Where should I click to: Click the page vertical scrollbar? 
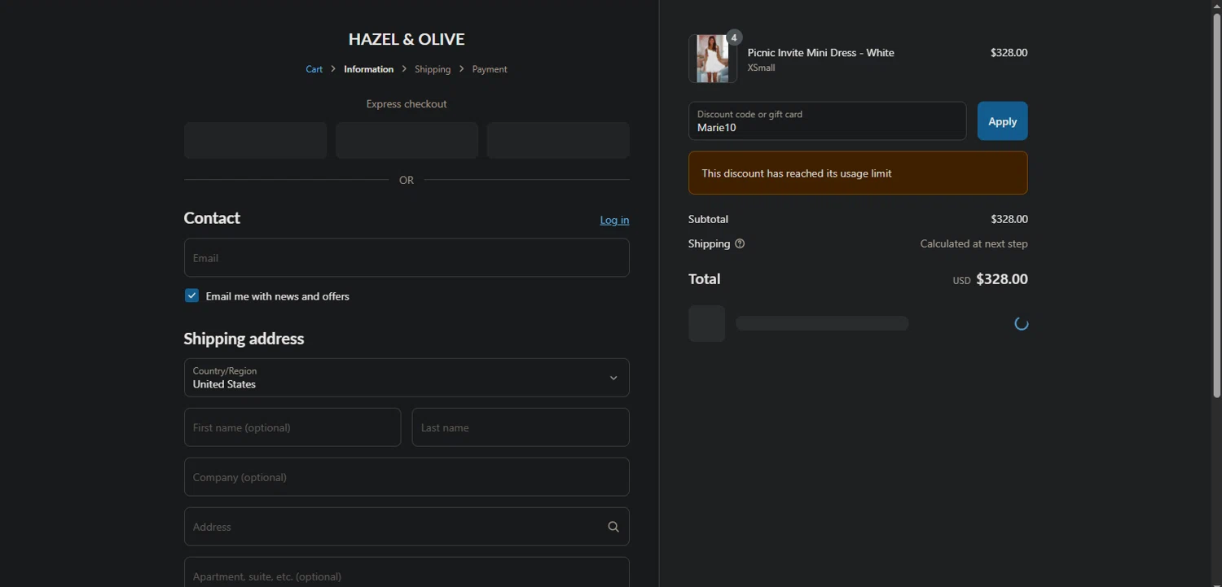click(x=1216, y=204)
